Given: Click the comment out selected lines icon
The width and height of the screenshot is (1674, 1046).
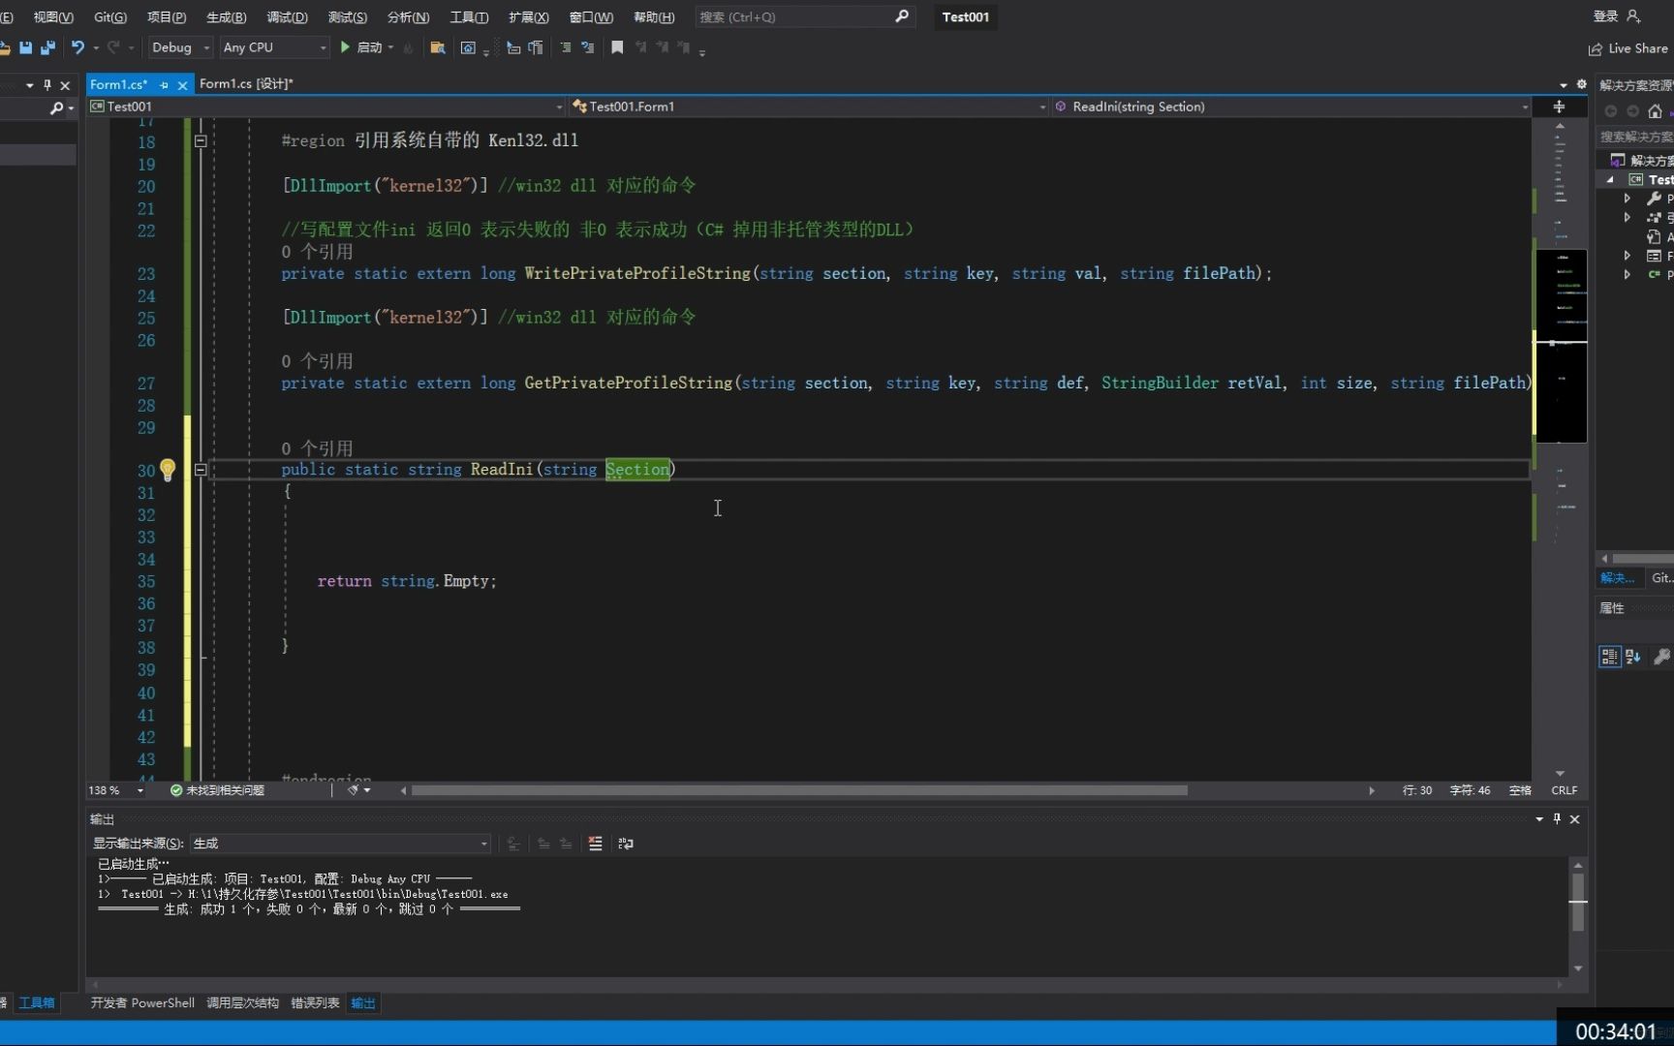Looking at the screenshot, I should (x=566, y=47).
